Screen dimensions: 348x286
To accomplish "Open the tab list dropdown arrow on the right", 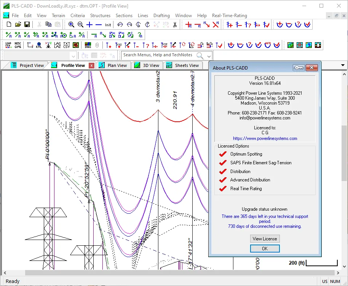I will (343, 65).
